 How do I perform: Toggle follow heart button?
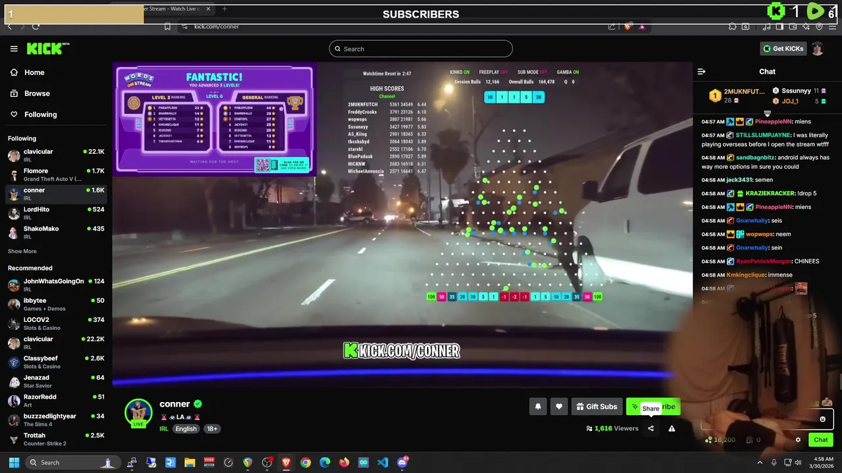point(559,407)
